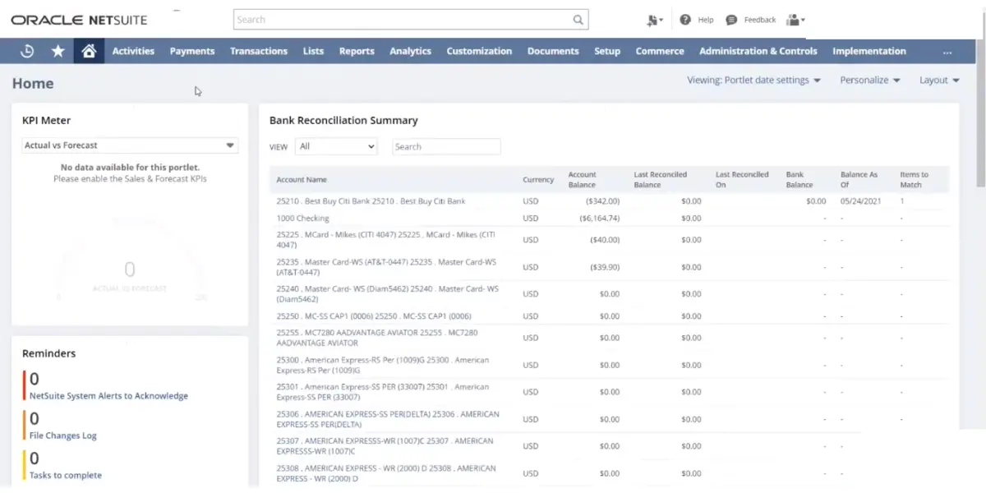Open the Administration & Controls menu
The image size is (986, 493).
click(758, 51)
